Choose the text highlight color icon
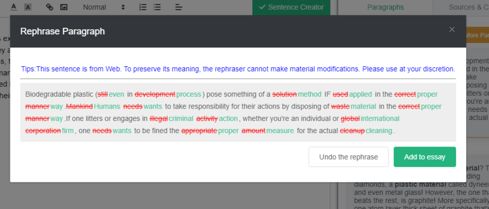The width and height of the screenshot is (489, 209). click(x=28, y=7)
